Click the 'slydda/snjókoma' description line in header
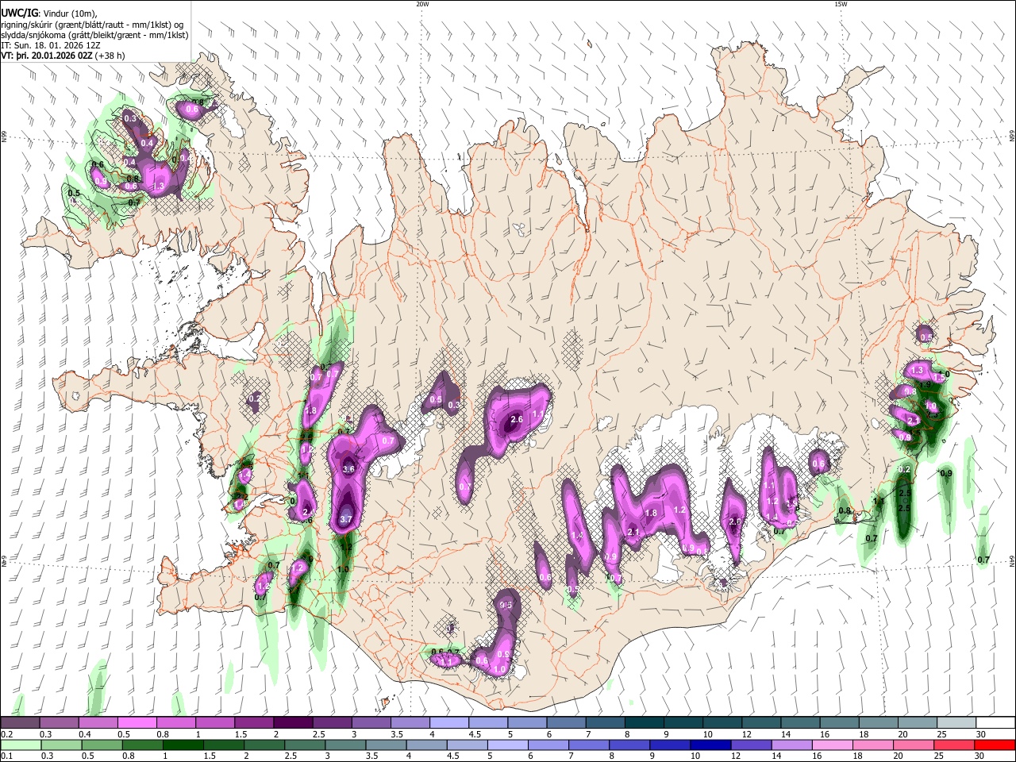 pos(94,35)
